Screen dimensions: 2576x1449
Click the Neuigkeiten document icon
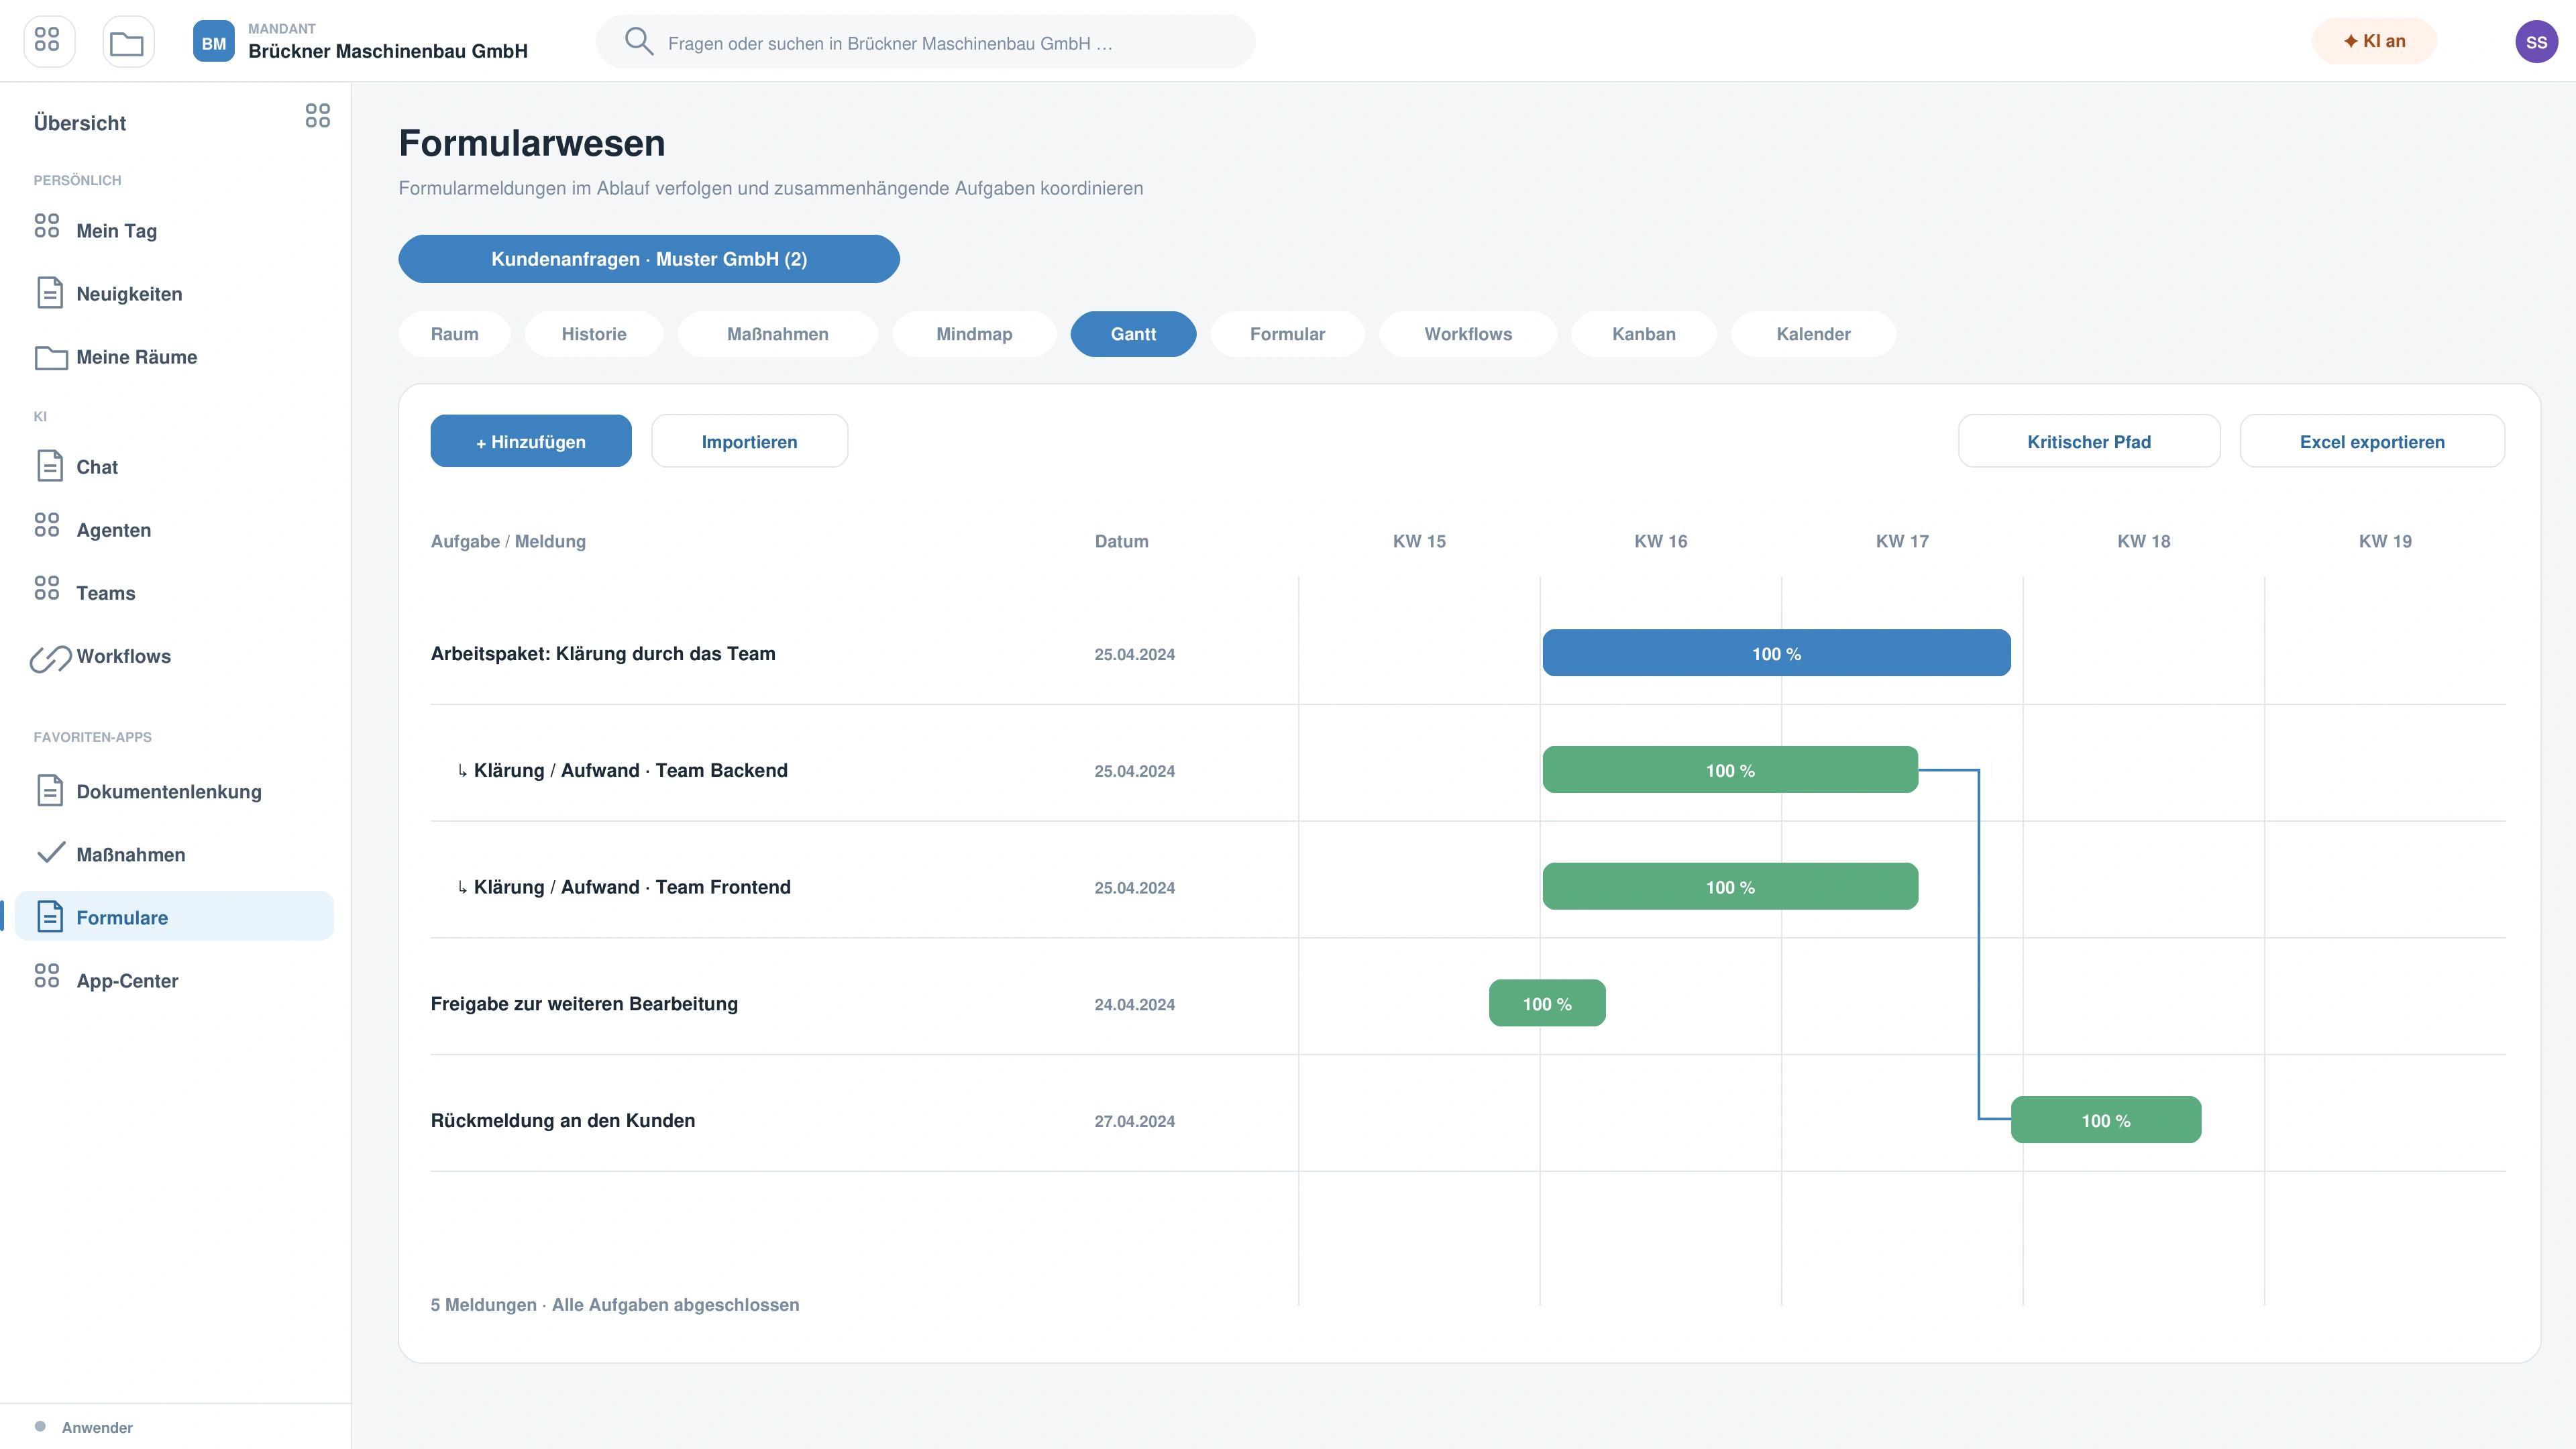pyautogui.click(x=49, y=292)
